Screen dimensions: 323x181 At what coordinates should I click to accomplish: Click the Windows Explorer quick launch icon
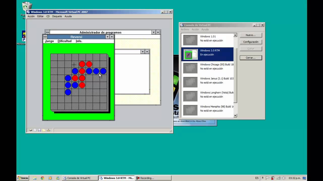point(35,178)
